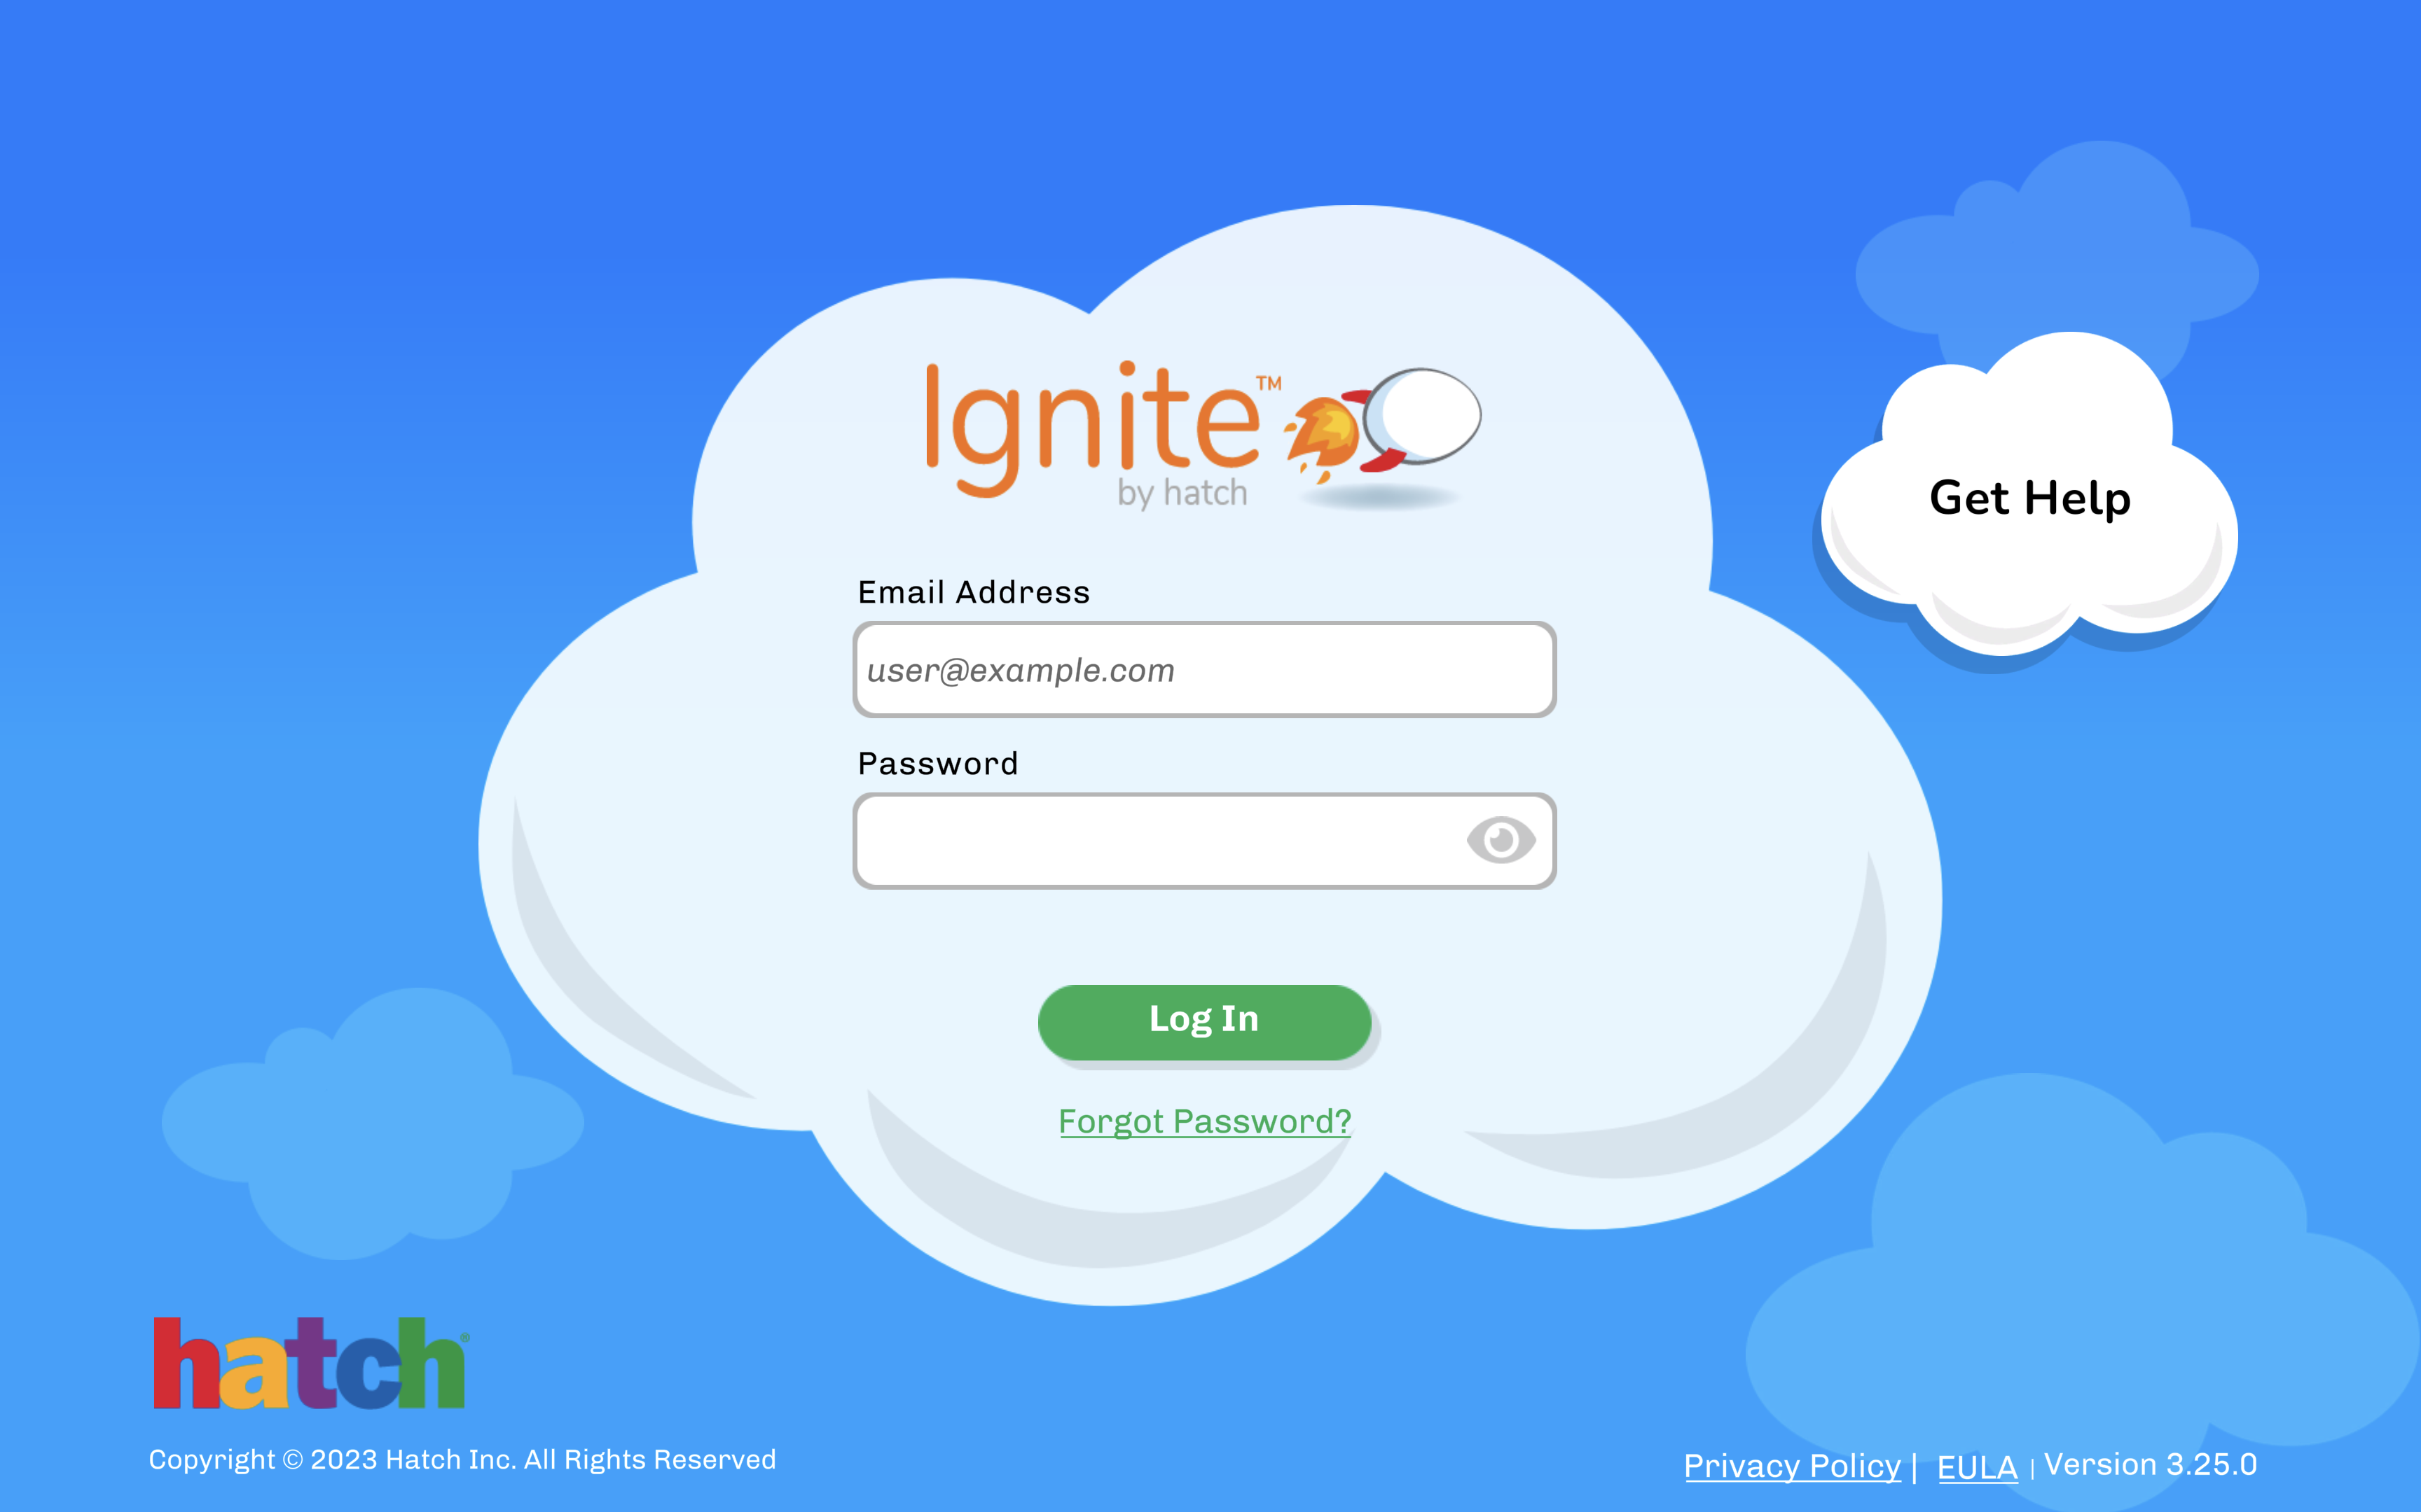Open the EULA link
This screenshot has height=1512, width=2421.
(1977, 1466)
